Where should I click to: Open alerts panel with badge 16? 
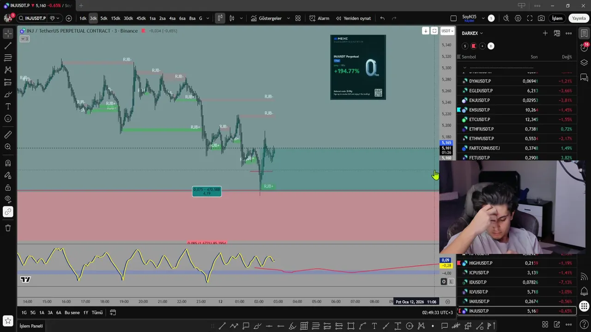[584, 47]
